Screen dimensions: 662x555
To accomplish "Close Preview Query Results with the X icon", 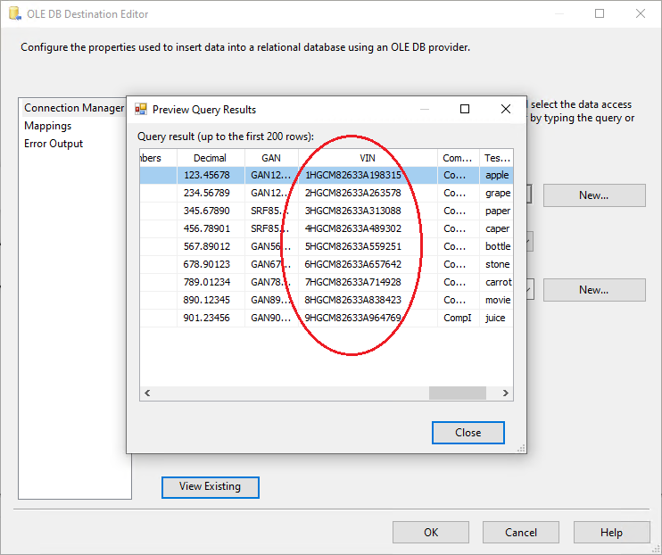I will (x=506, y=109).
